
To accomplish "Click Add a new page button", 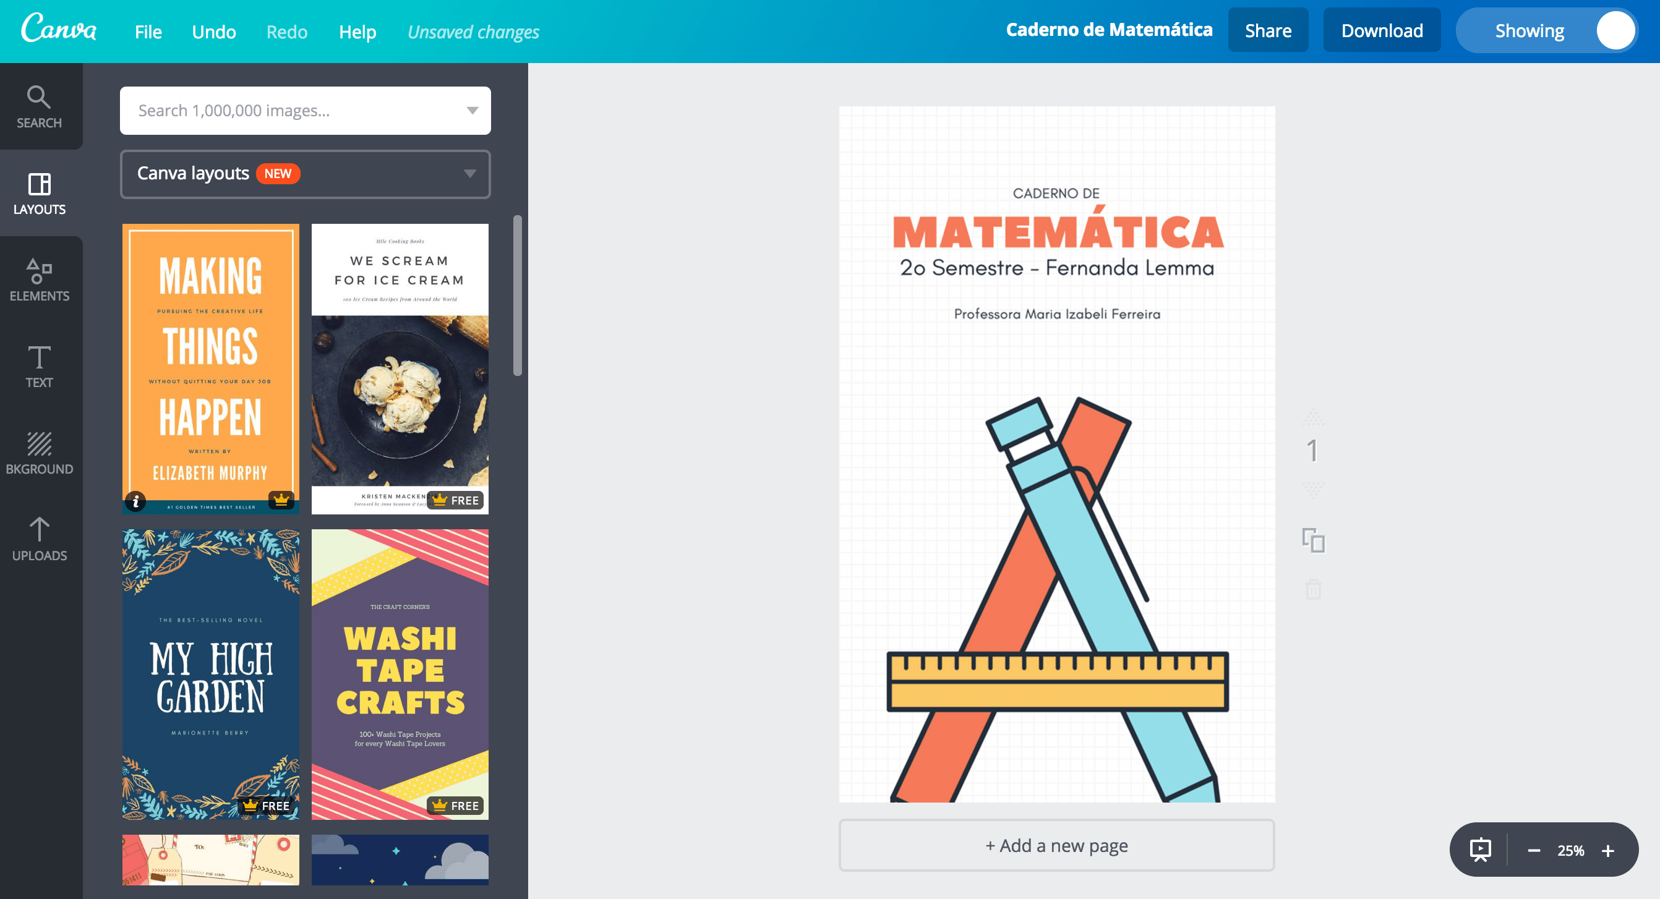I will tap(1056, 845).
